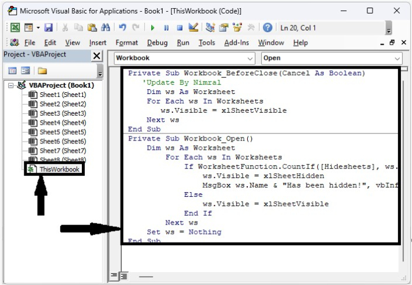Image resolution: width=412 pixels, height=285 pixels.
Task: Select Sheet5 (Sheet5) in project tree
Action: pyautogui.click(x=63, y=132)
